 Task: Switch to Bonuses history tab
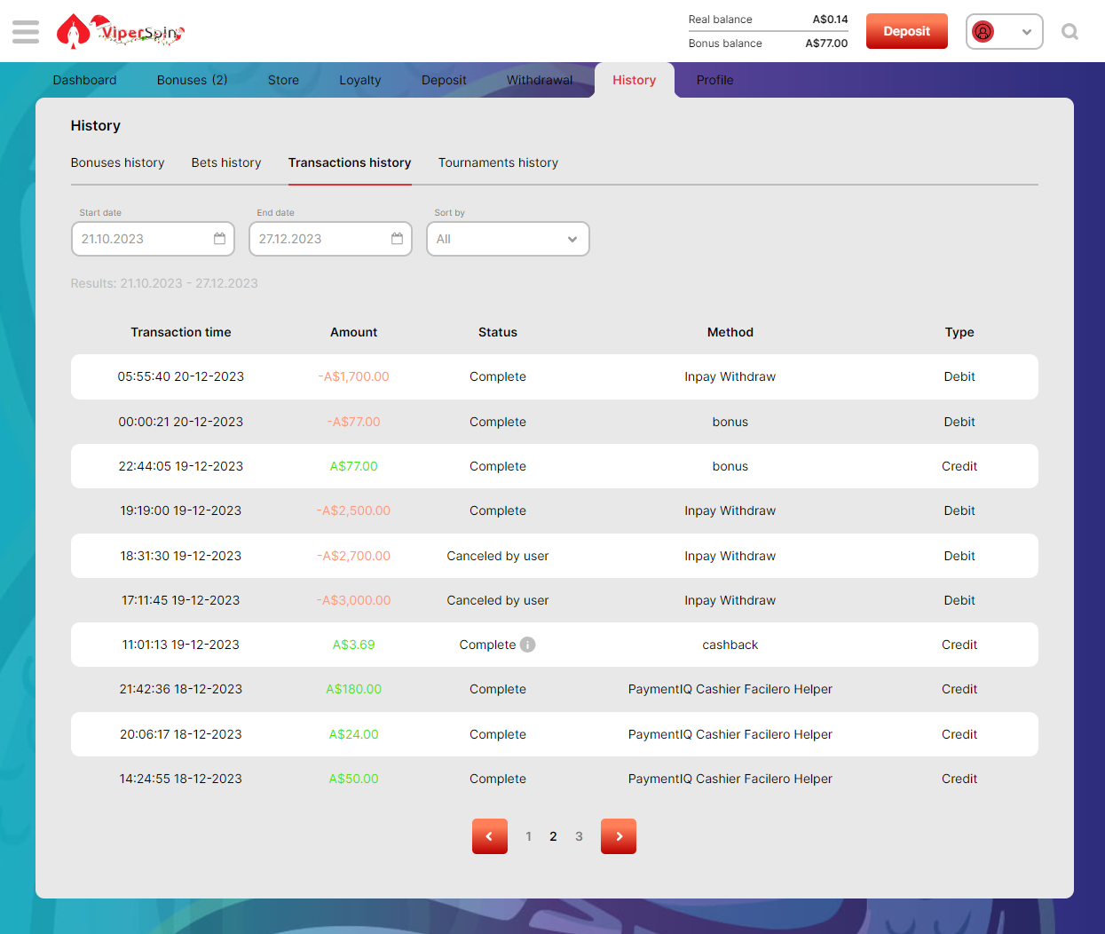pyautogui.click(x=117, y=162)
